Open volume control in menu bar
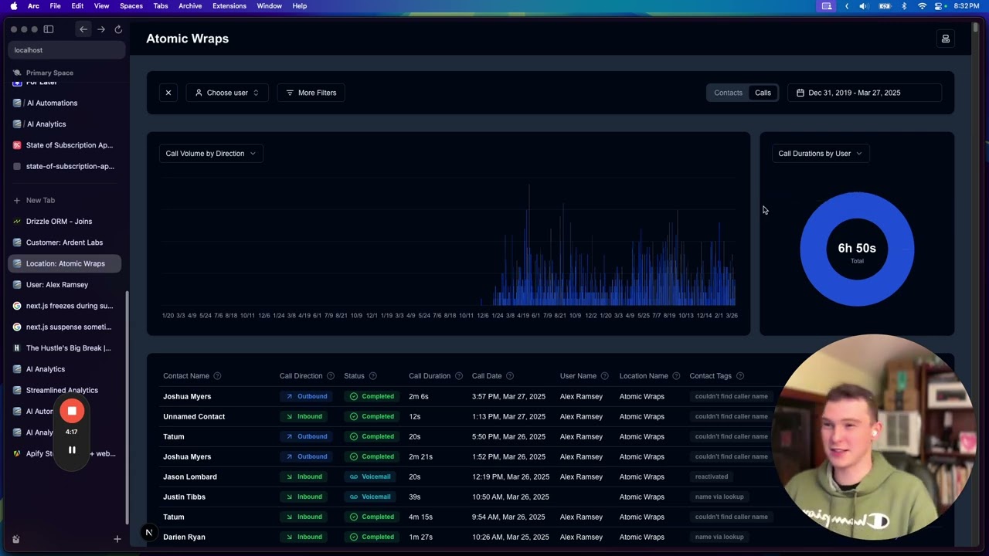The height and width of the screenshot is (556, 989). click(864, 6)
